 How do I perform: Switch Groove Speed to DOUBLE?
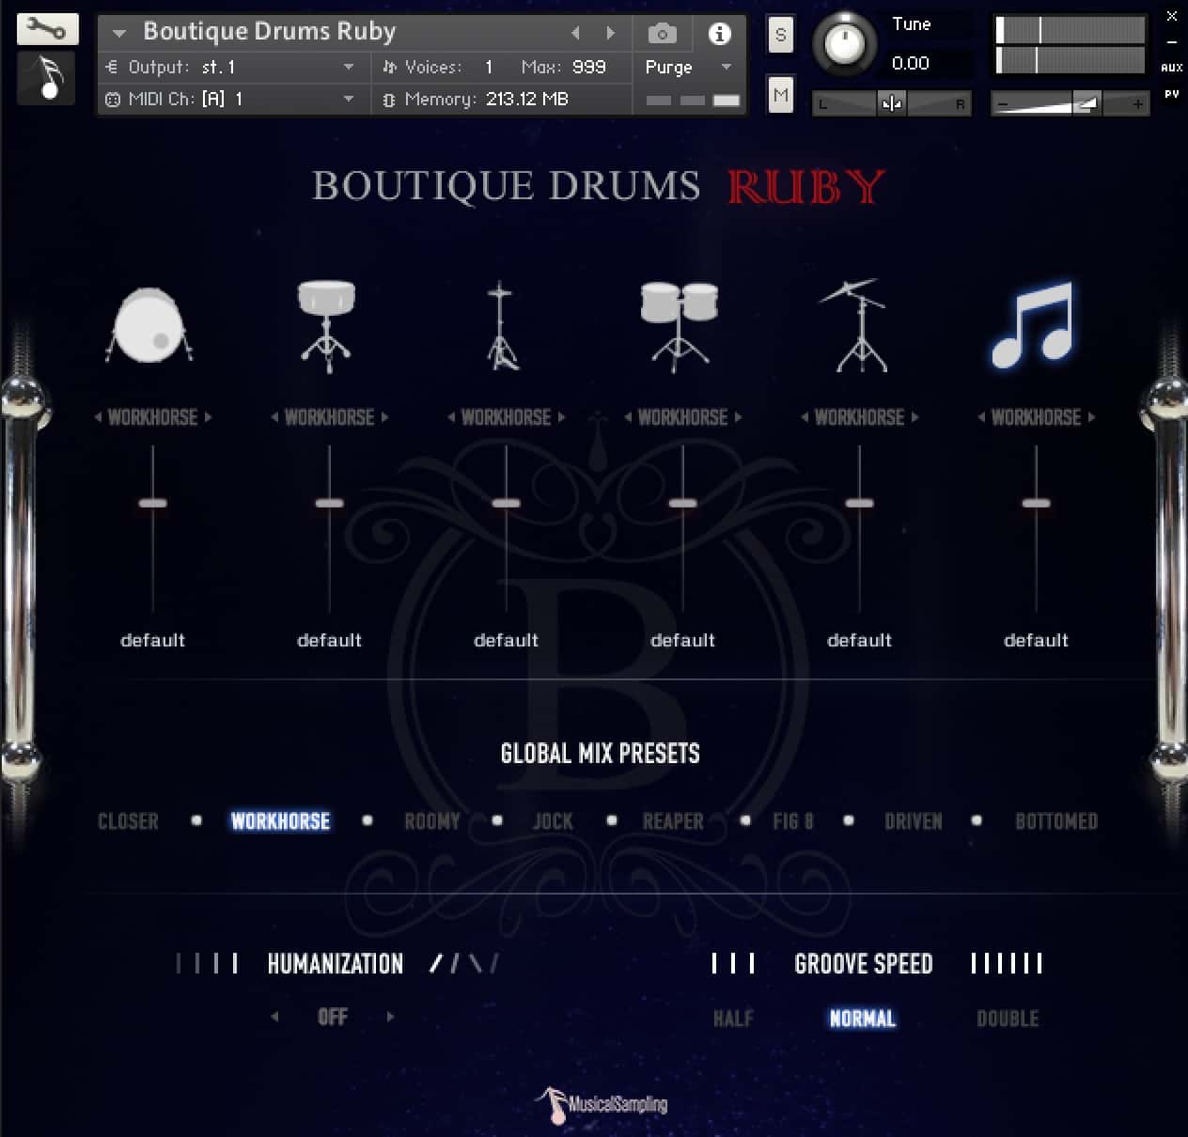[1007, 1018]
